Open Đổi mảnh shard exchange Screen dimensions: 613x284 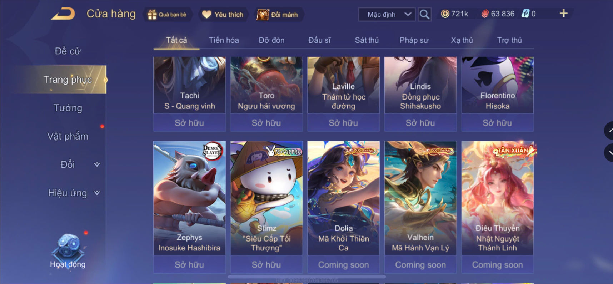pyautogui.click(x=278, y=15)
